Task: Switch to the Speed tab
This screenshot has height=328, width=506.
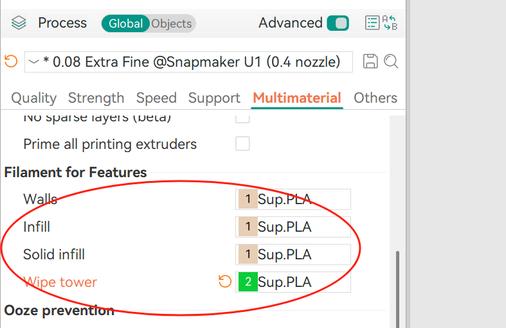Action: [156, 98]
